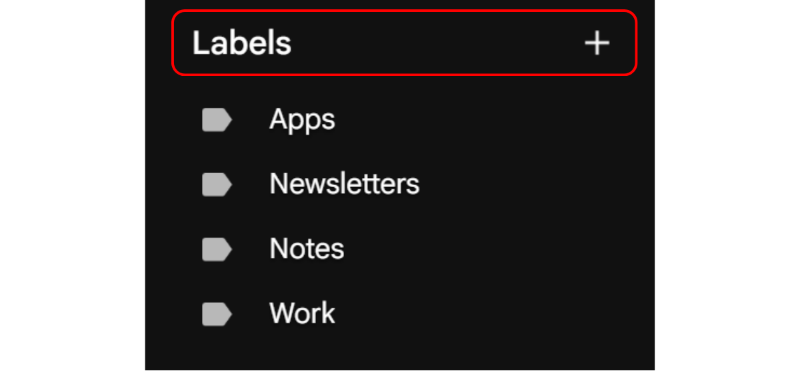Image resolution: width=800 pixels, height=371 pixels.
Task: Add a new label with the + button
Action: pos(597,44)
